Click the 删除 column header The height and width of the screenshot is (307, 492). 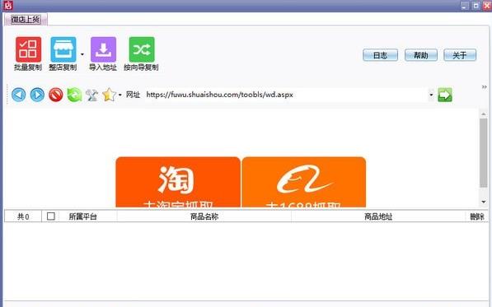coord(476,216)
